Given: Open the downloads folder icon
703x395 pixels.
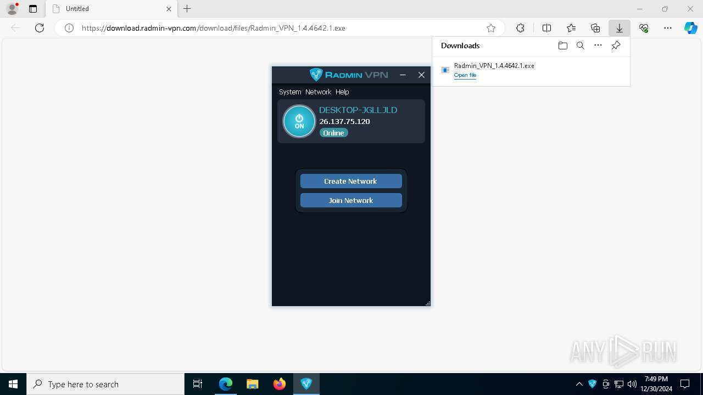Looking at the screenshot, I should tap(562, 46).
